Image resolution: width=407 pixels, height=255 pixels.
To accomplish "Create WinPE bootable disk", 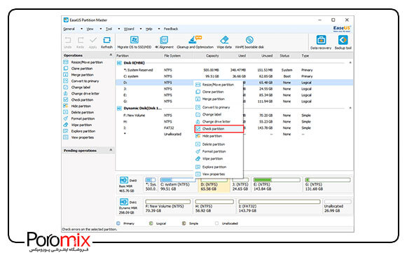I will tap(249, 43).
